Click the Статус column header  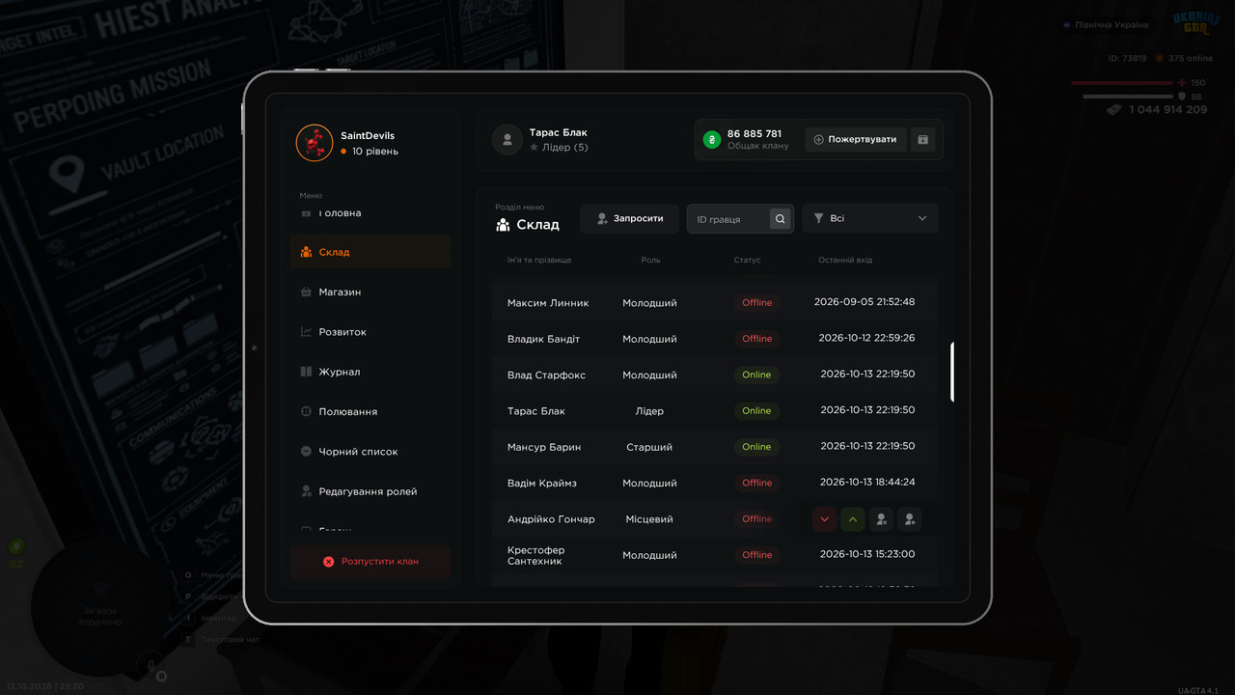(x=747, y=261)
